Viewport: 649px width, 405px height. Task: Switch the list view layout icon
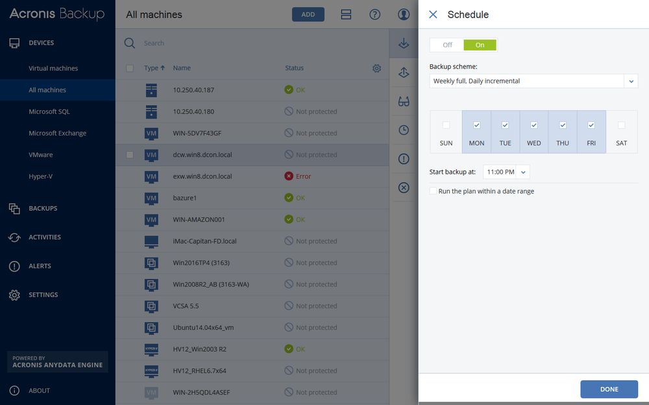(x=346, y=14)
